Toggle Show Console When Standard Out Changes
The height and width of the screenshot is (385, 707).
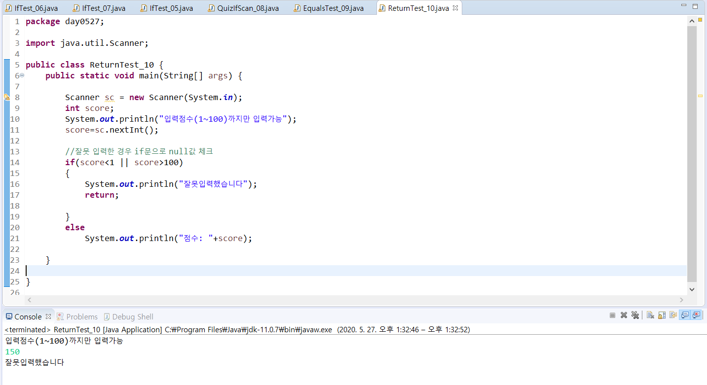[685, 315]
